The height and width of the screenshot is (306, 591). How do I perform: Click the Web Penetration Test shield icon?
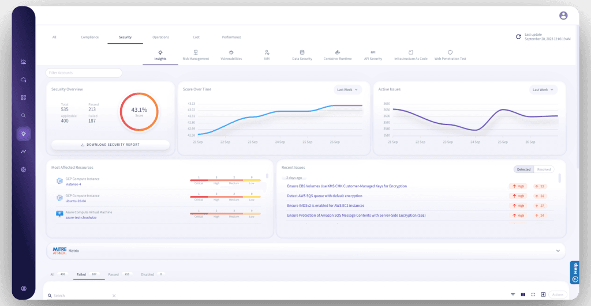click(x=450, y=52)
